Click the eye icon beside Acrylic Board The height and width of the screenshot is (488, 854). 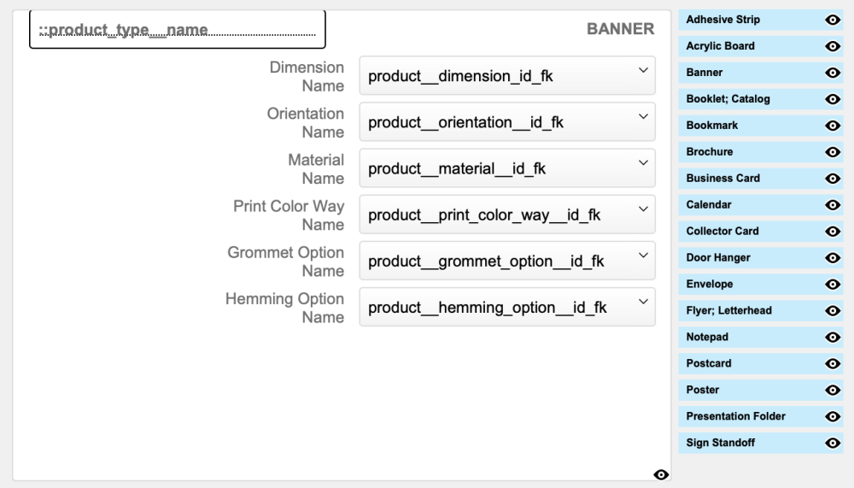833,46
